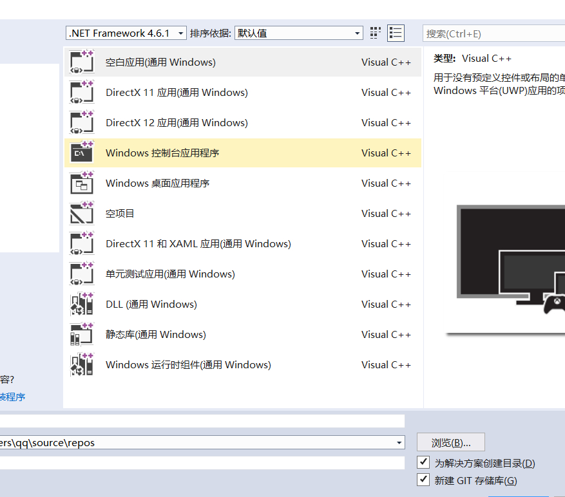This screenshot has width=565, height=497.
Task: Select Windows 桌面应用程序 template name
Action: 157,183
